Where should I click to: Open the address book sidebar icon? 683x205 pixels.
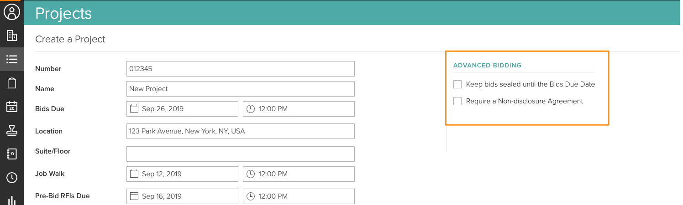tap(12, 154)
